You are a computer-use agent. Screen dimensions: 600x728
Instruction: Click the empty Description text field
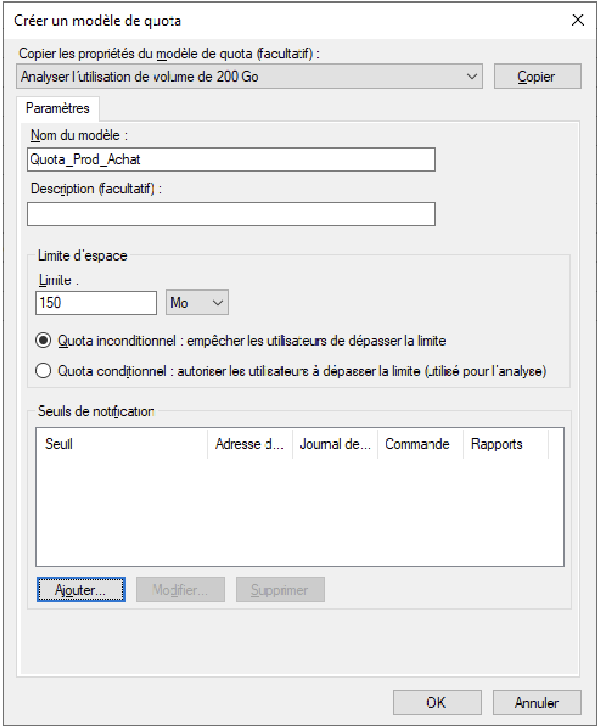231,214
